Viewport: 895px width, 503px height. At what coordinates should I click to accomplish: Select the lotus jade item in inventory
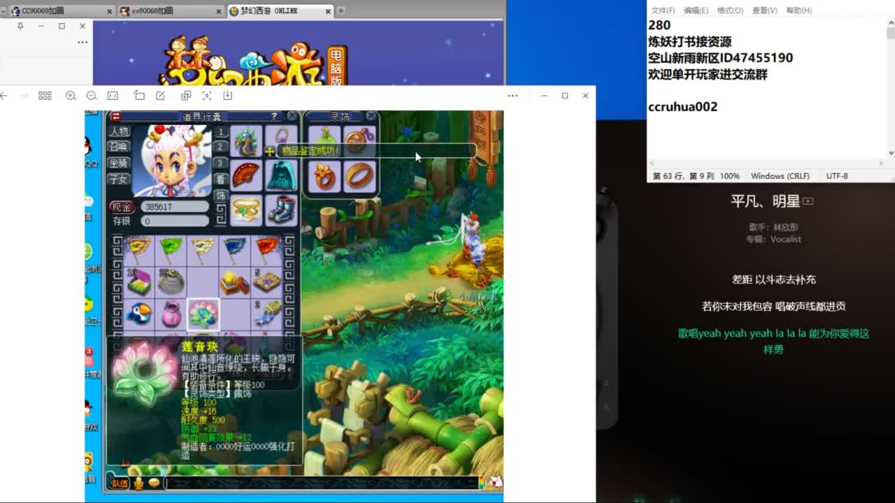tap(203, 314)
